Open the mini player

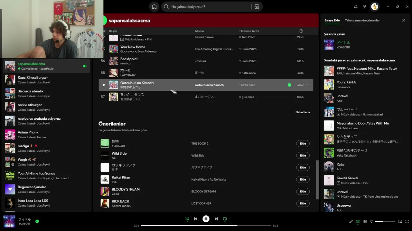(400, 221)
